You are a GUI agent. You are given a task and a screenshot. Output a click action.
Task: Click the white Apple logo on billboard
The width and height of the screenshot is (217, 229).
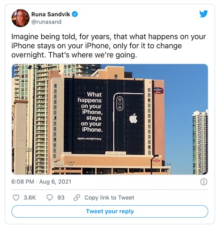click(x=133, y=118)
